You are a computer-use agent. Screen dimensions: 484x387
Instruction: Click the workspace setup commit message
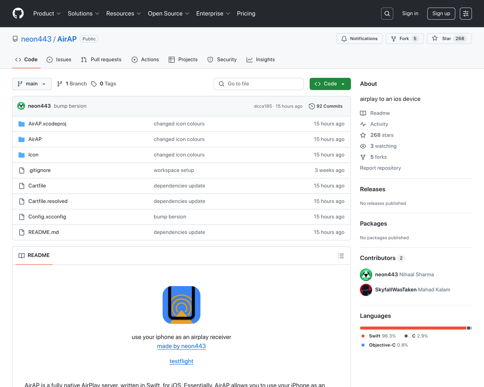[174, 170]
